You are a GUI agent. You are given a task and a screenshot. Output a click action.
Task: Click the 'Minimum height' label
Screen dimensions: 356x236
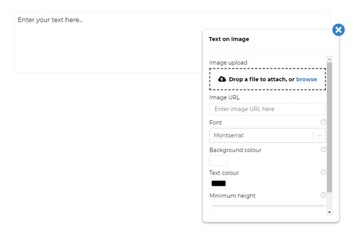pos(232,196)
